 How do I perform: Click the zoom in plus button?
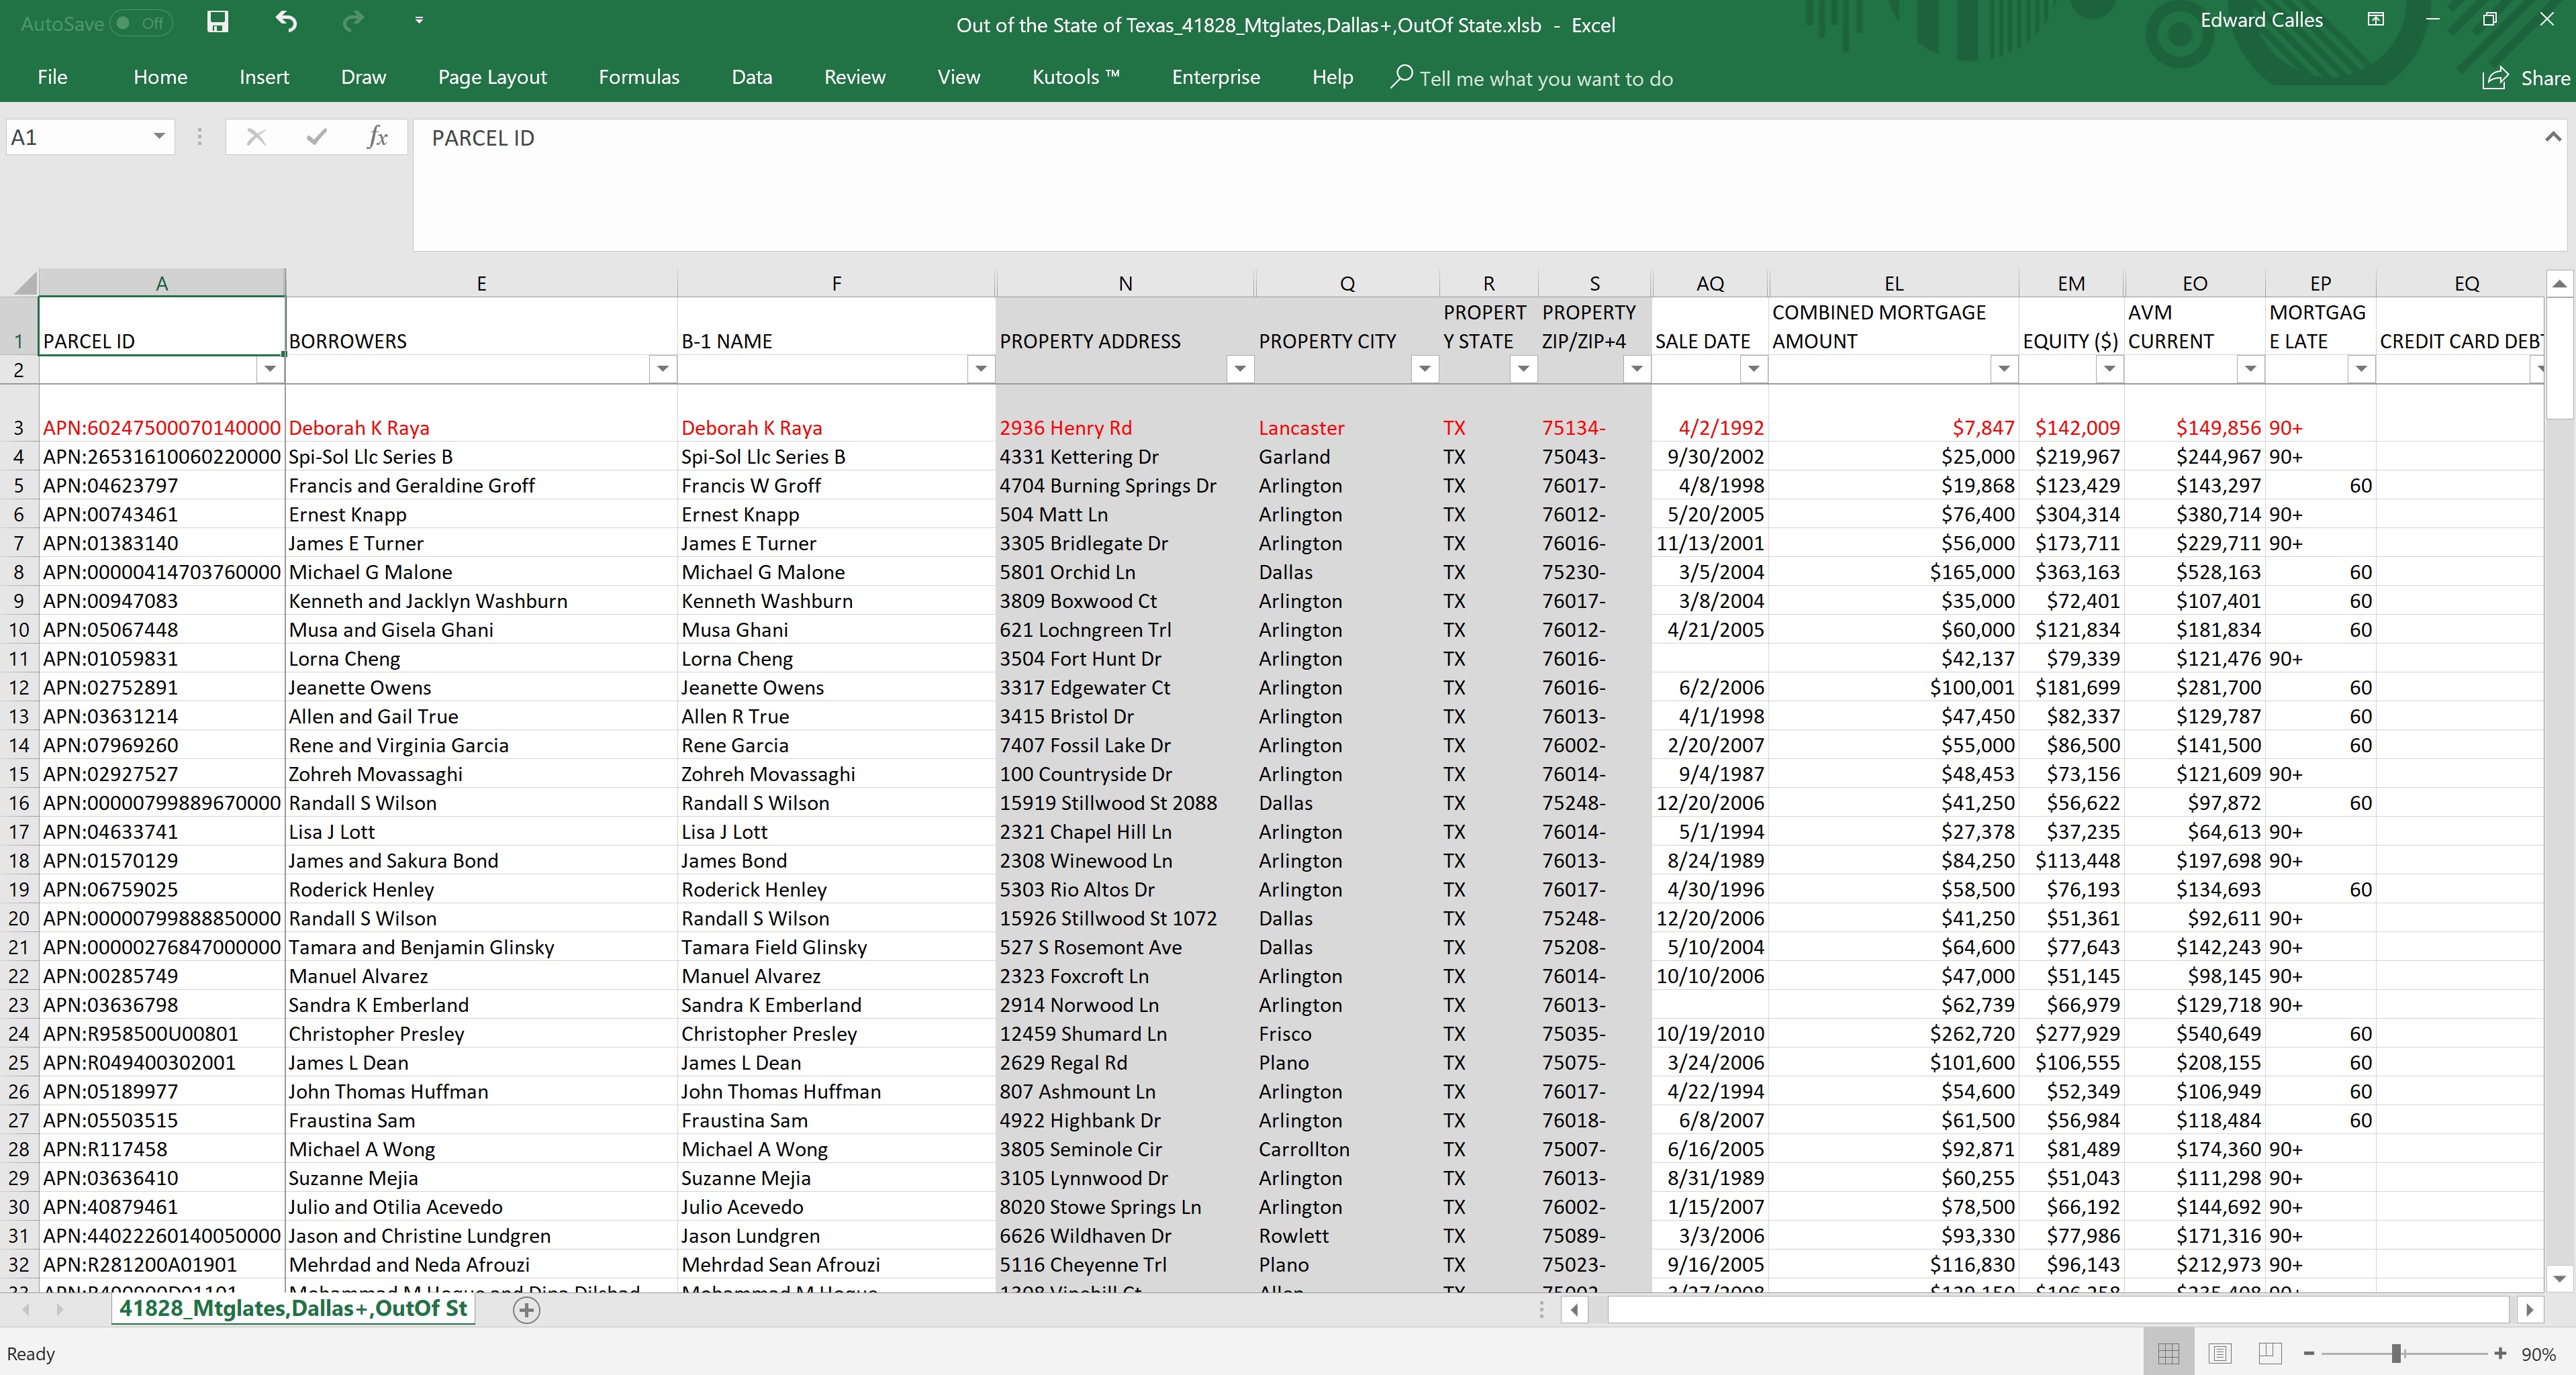2500,1353
